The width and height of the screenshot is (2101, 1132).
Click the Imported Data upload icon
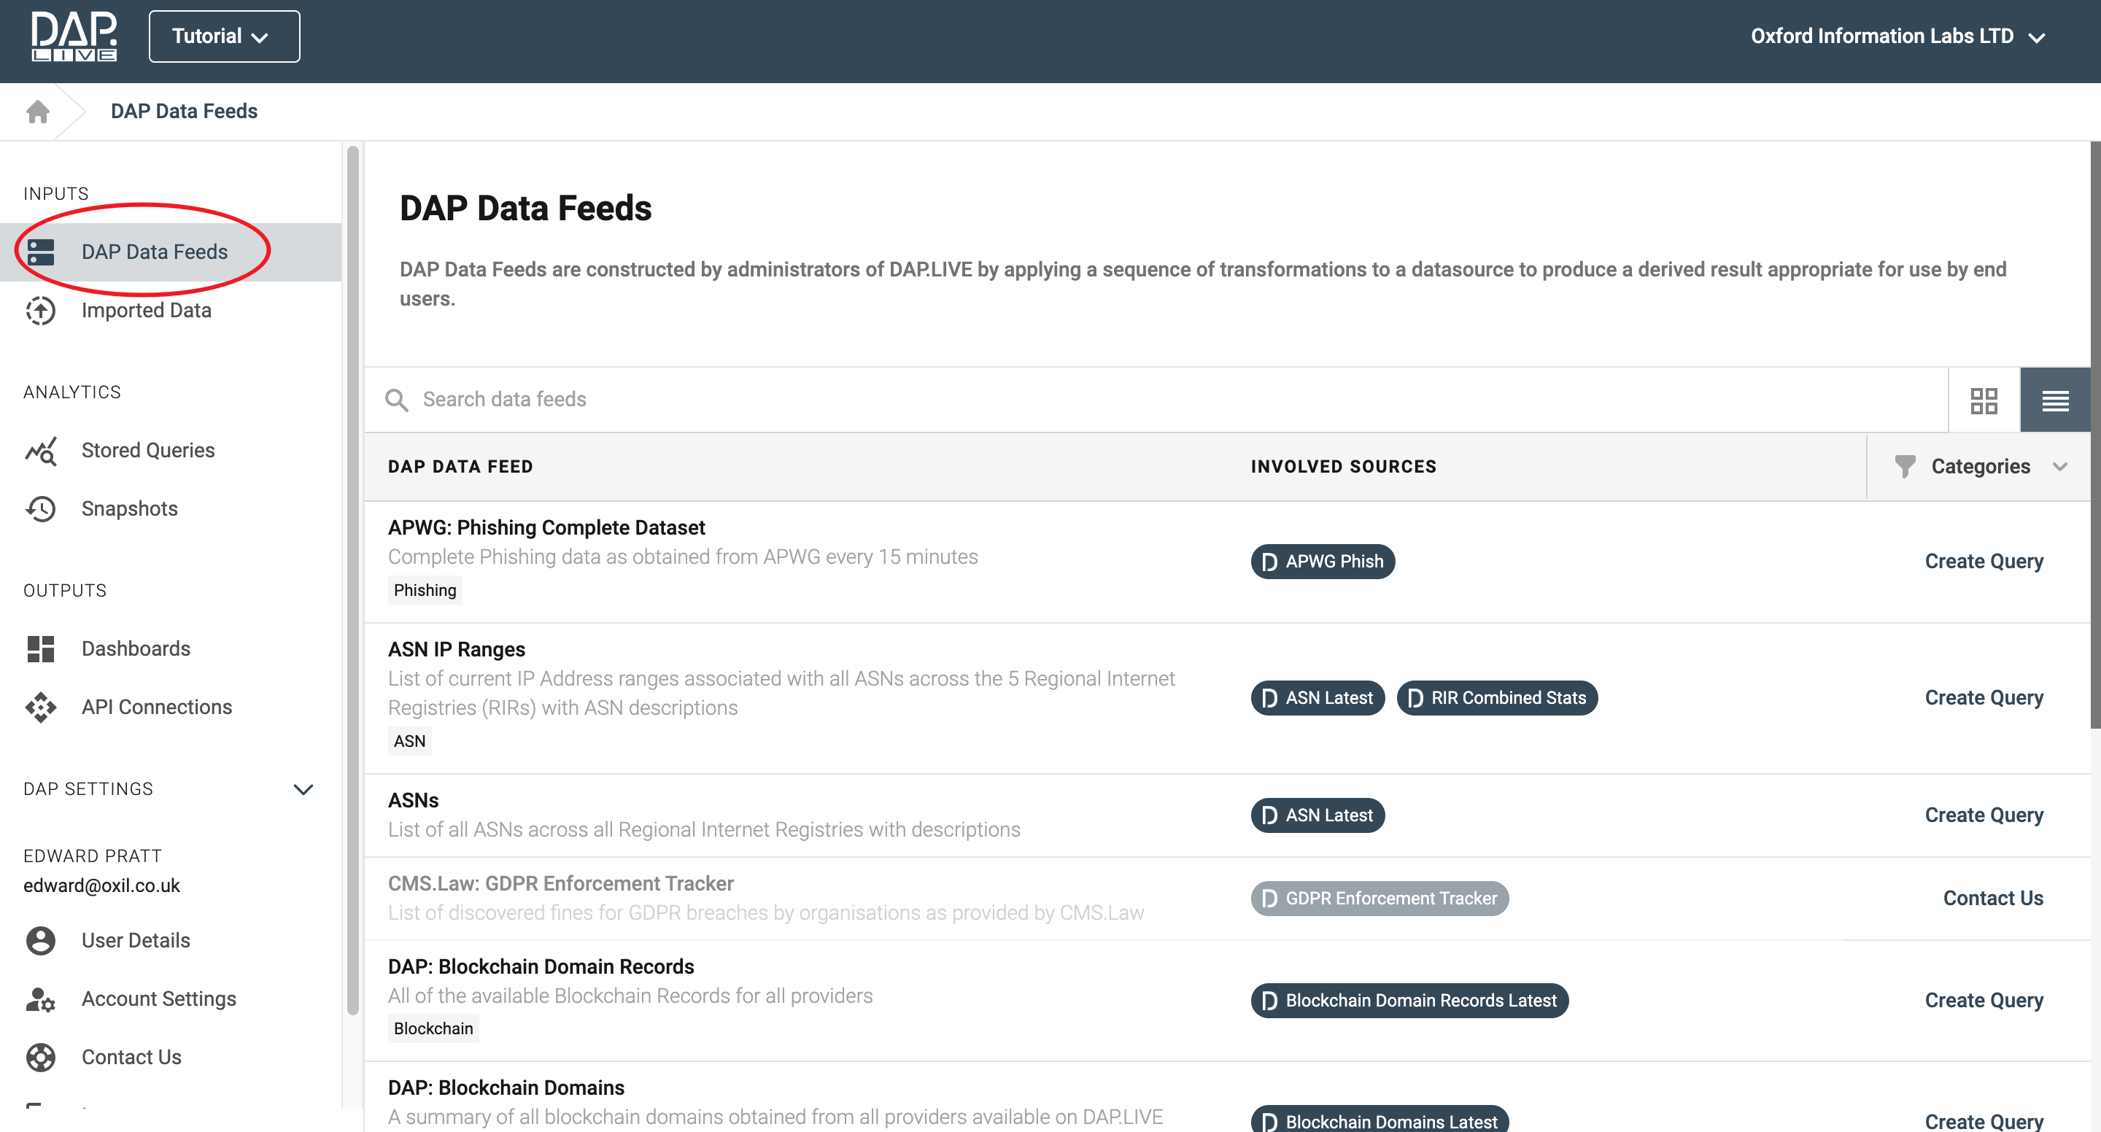[x=40, y=311]
